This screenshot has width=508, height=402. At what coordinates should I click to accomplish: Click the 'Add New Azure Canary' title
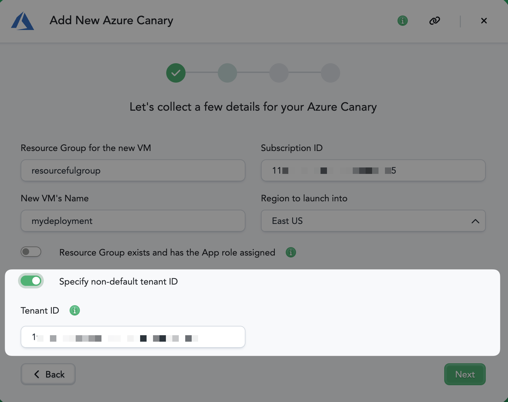pos(111,21)
